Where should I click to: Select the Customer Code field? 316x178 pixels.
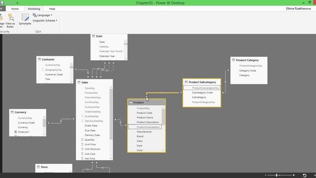53,75
